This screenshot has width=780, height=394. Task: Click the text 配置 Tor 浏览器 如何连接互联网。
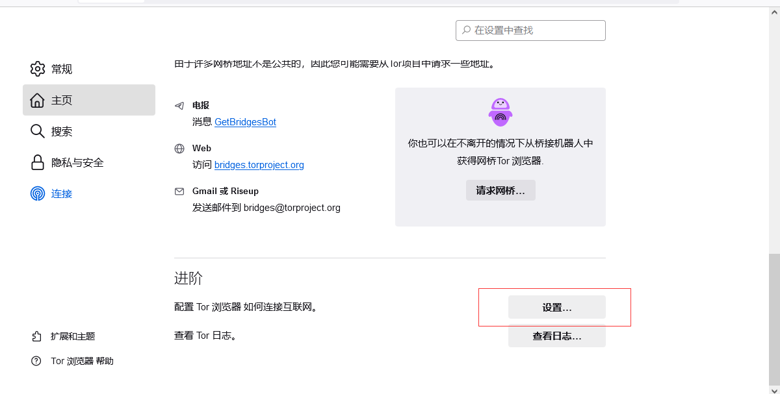246,307
